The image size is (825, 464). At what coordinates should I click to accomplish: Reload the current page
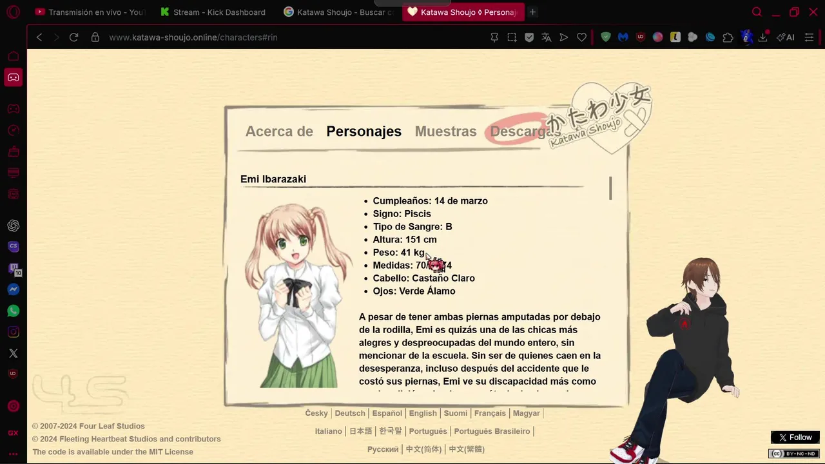[73, 37]
